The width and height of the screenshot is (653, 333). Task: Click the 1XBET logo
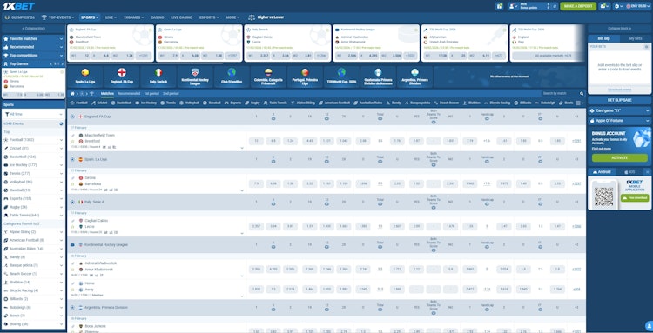[19, 6]
